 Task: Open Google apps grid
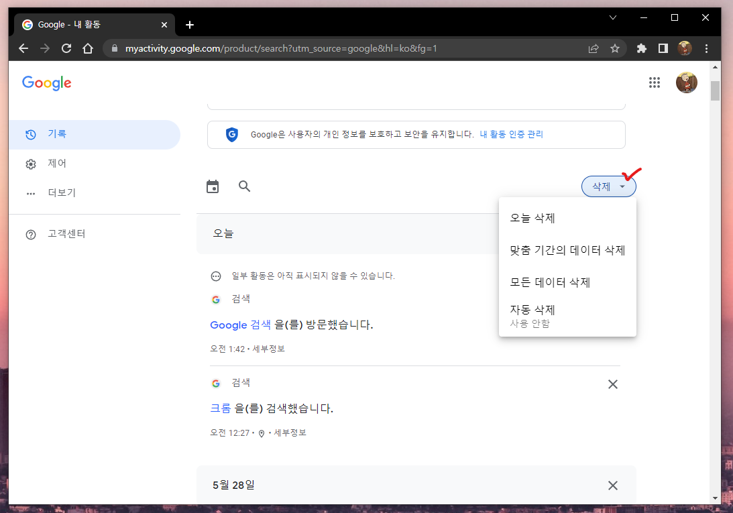[655, 82]
